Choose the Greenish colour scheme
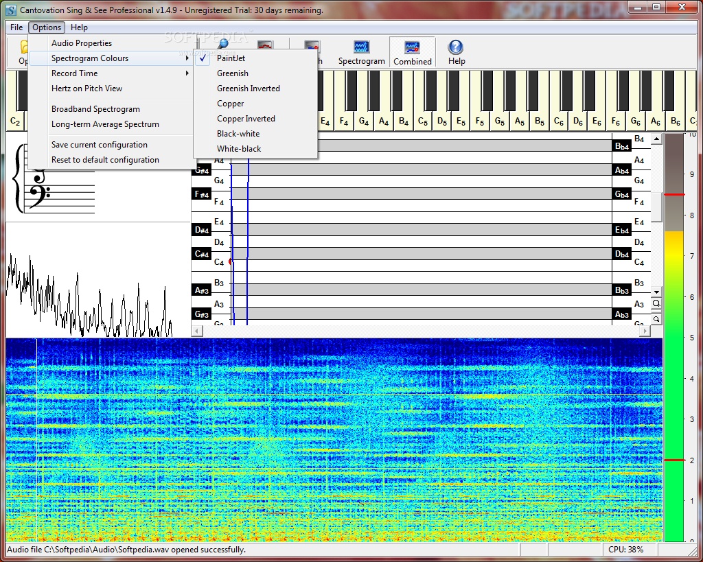This screenshot has height=562, width=703. coord(255,73)
